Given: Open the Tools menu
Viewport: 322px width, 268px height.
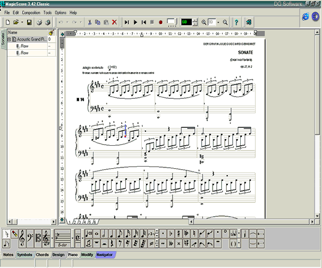Looking at the screenshot, I should (x=48, y=13).
